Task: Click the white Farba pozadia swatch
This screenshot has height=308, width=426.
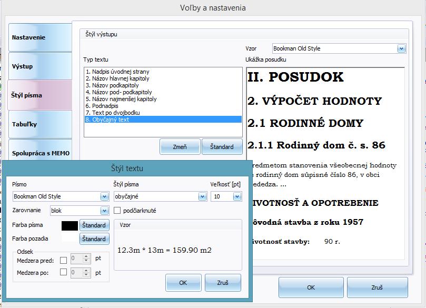Action: coord(70,238)
